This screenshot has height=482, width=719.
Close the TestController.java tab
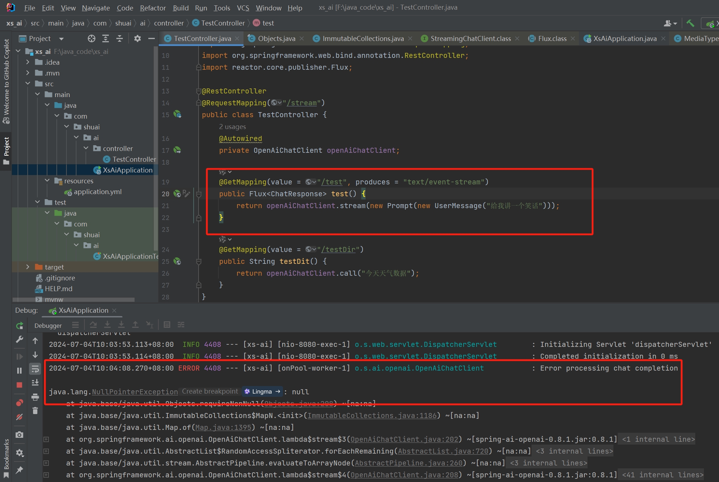click(237, 38)
